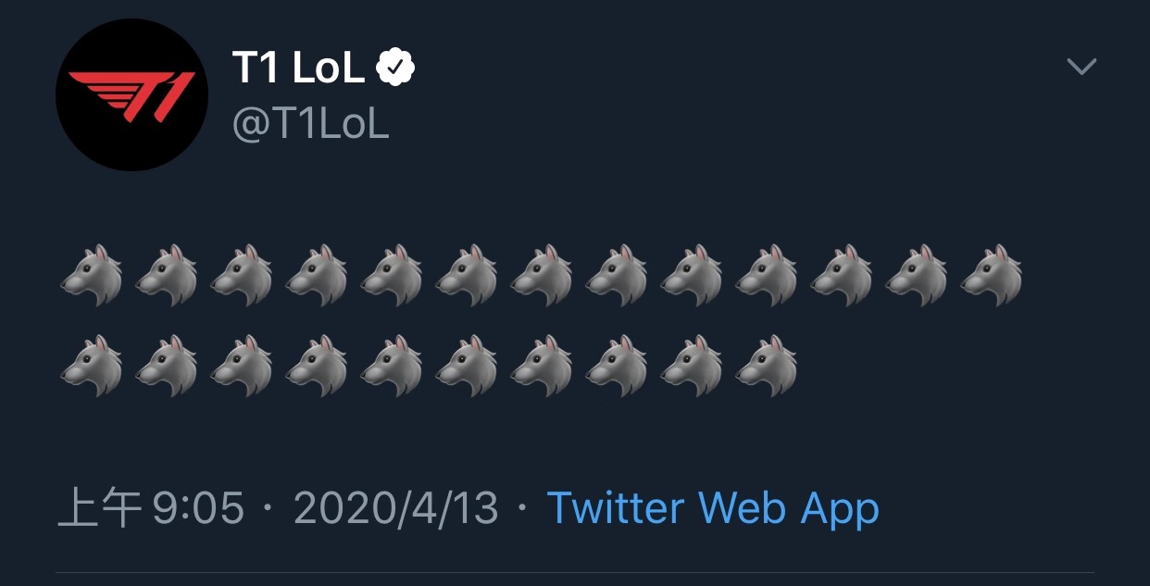The image size is (1150, 586).
Task: Open the T1 LoL display name
Action: 298,68
